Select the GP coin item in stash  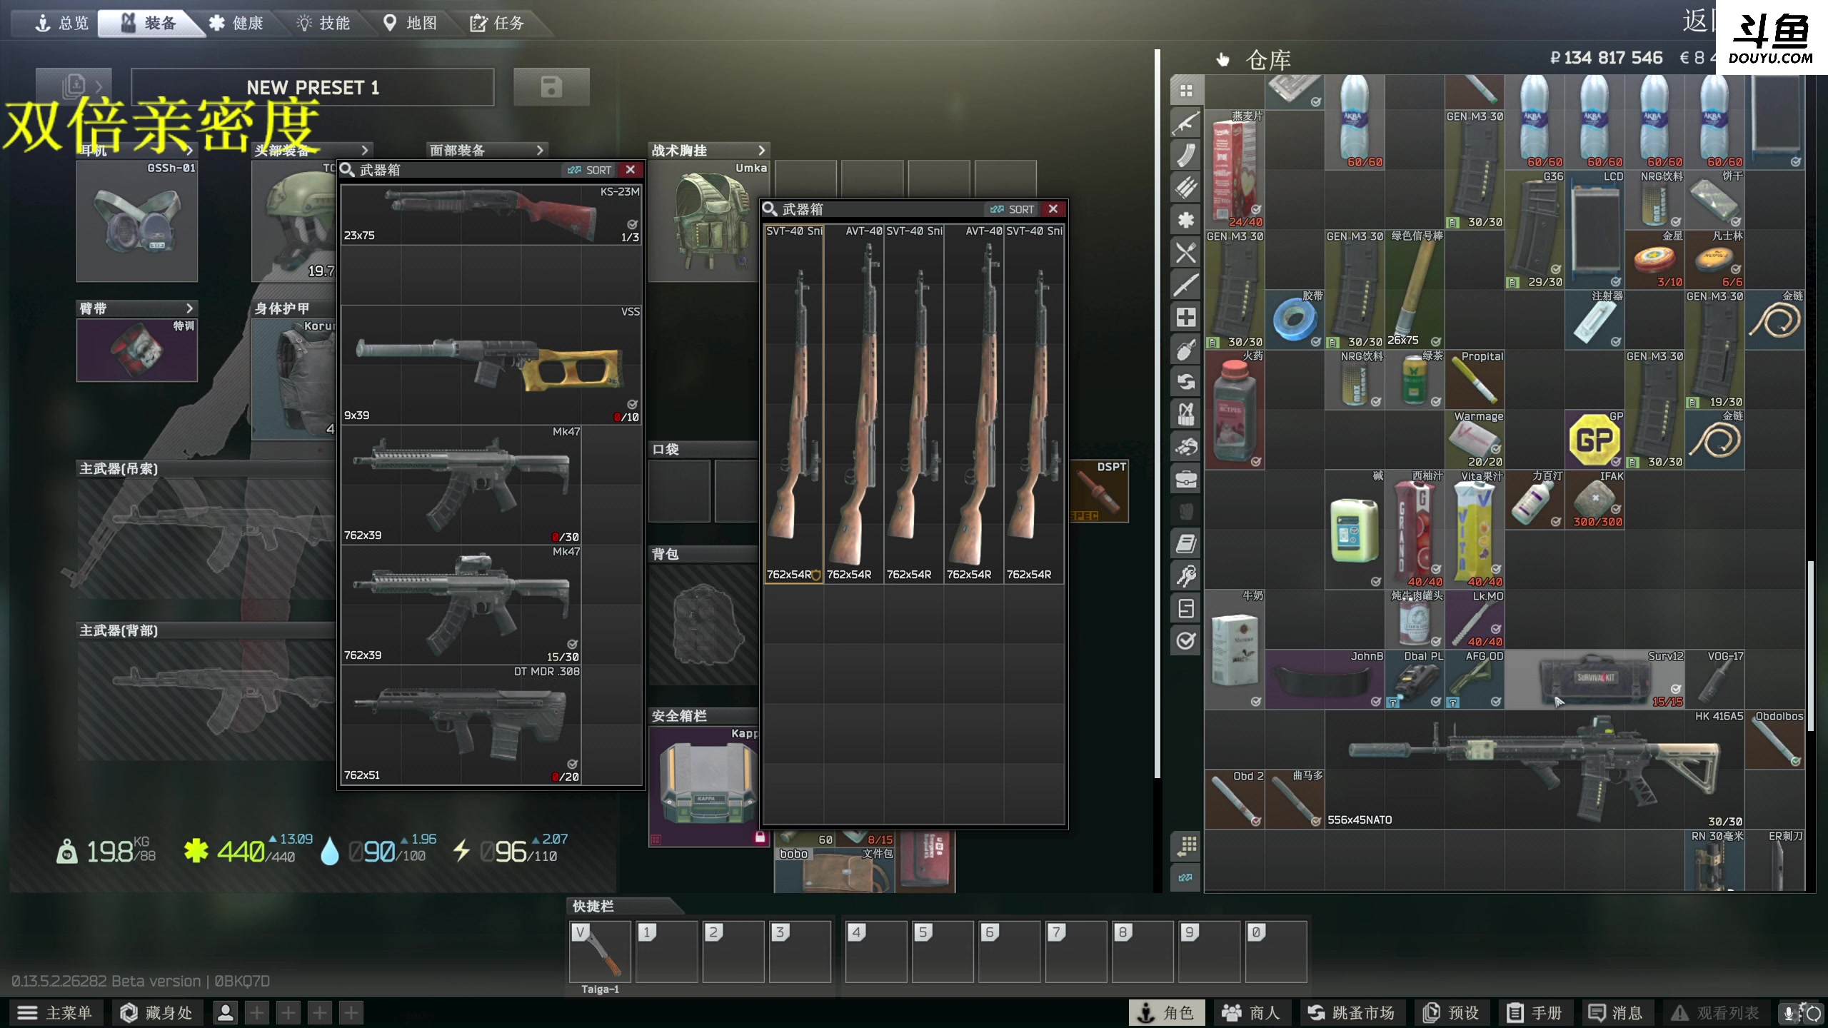pos(1595,439)
